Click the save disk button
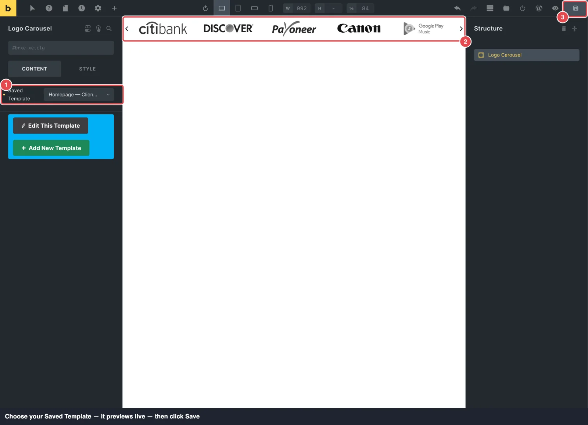Screen dimensions: 588x425 (576, 8)
